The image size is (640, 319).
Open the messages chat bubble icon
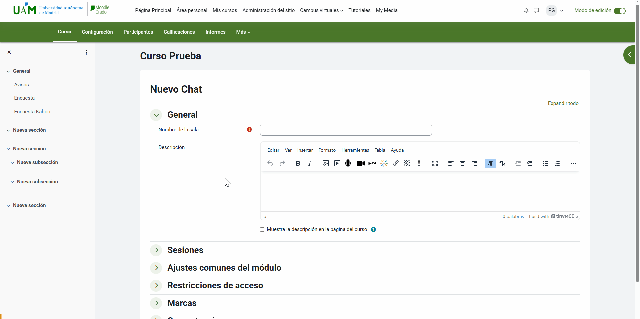[536, 10]
